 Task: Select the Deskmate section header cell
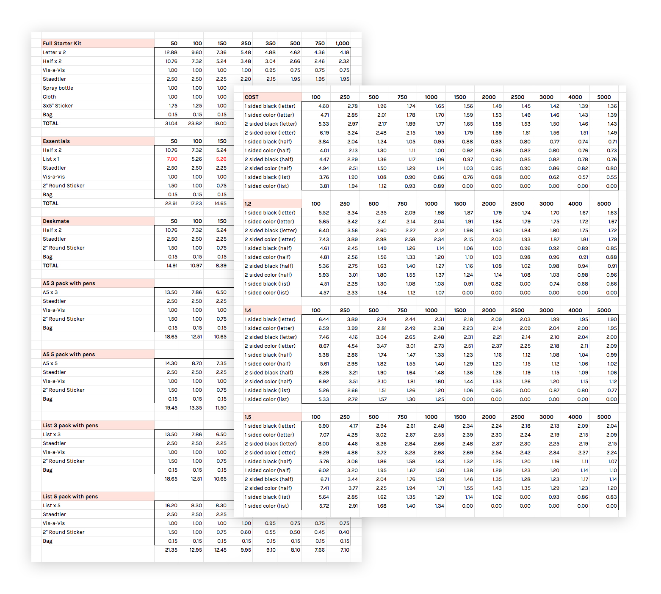(x=98, y=221)
